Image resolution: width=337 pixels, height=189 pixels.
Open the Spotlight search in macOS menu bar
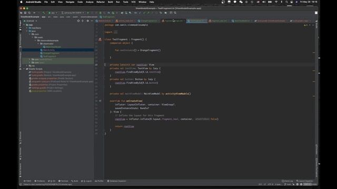click(x=286, y=2)
